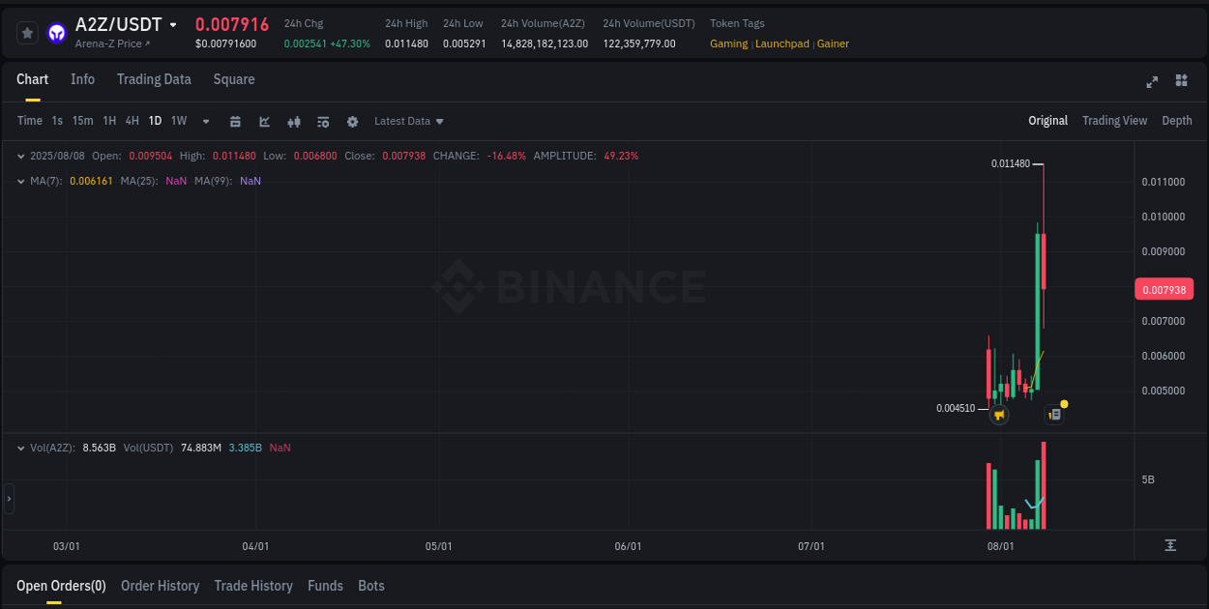
Task: Switch to the Trading Data tab
Action: coord(154,79)
